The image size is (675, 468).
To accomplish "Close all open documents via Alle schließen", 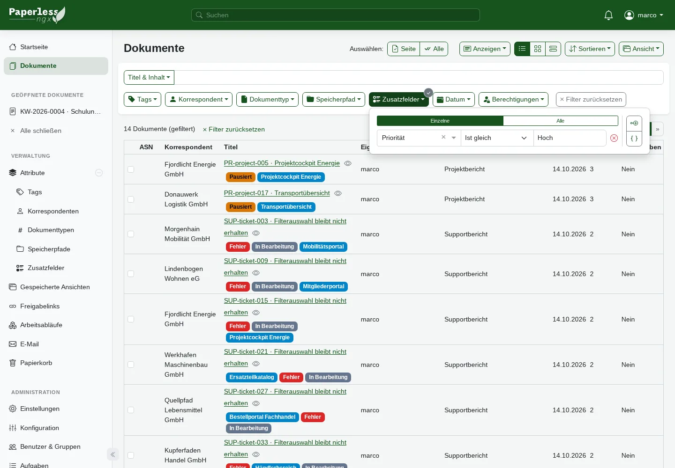I will point(41,131).
